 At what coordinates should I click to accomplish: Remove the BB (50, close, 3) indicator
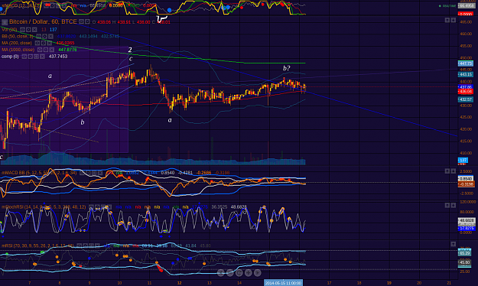(50, 36)
